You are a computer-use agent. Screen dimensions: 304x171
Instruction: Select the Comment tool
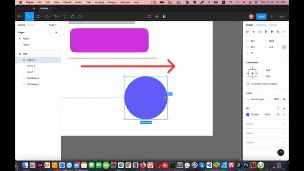coord(80,17)
